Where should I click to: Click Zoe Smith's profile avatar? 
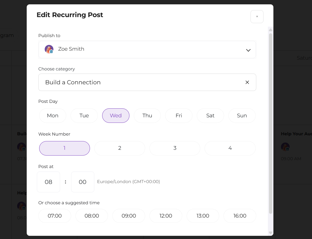click(x=49, y=49)
